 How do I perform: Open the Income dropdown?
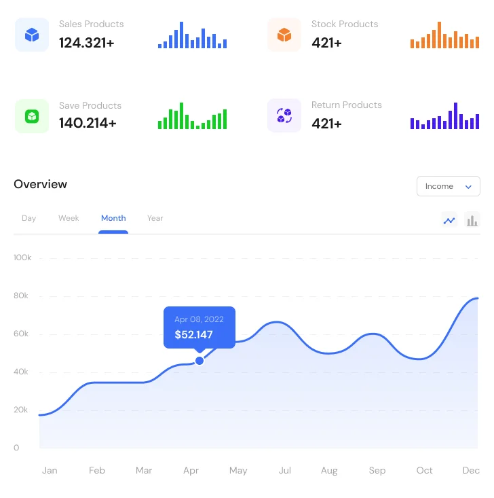pos(448,186)
